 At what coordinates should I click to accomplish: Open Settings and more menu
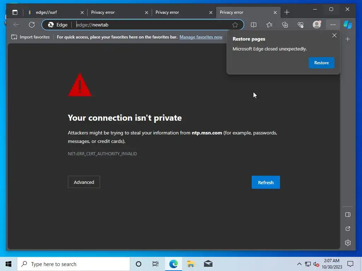[x=333, y=25]
